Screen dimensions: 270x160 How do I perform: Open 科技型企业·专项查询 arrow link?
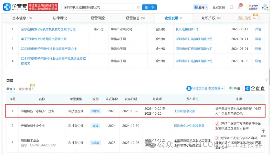coord(205,89)
